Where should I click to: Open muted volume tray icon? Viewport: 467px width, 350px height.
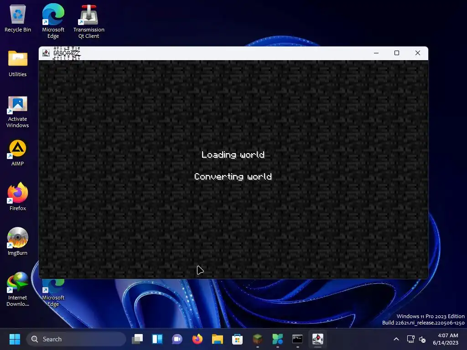pyautogui.click(x=422, y=339)
